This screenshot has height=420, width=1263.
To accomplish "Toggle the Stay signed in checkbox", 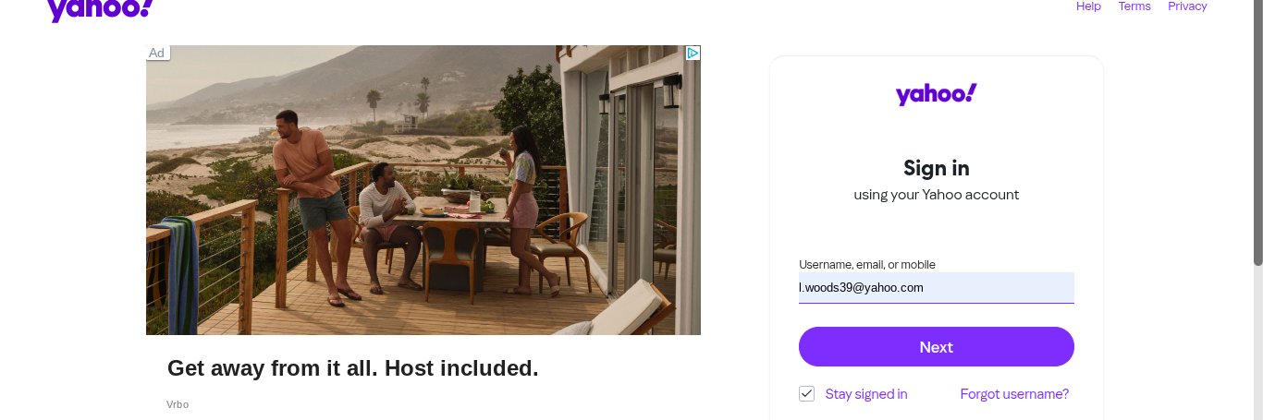I will tap(807, 394).
